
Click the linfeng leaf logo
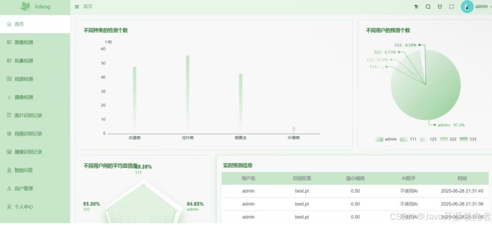25,6
